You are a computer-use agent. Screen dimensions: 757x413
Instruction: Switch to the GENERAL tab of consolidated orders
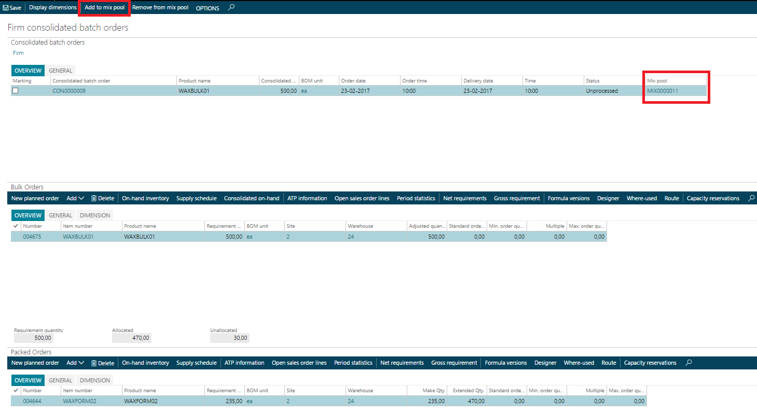click(x=61, y=70)
